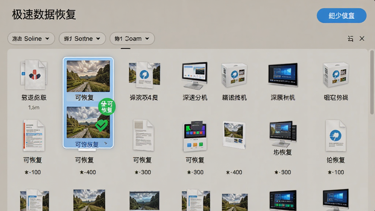Click the 深速分机 label
375x211 pixels.
coord(195,97)
